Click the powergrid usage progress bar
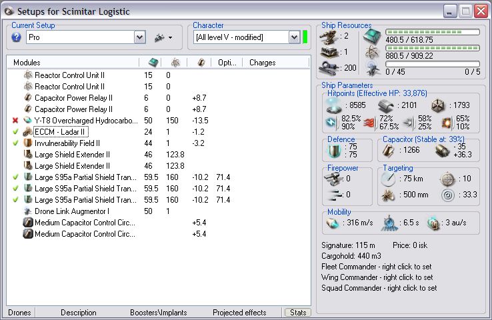 tap(433, 48)
